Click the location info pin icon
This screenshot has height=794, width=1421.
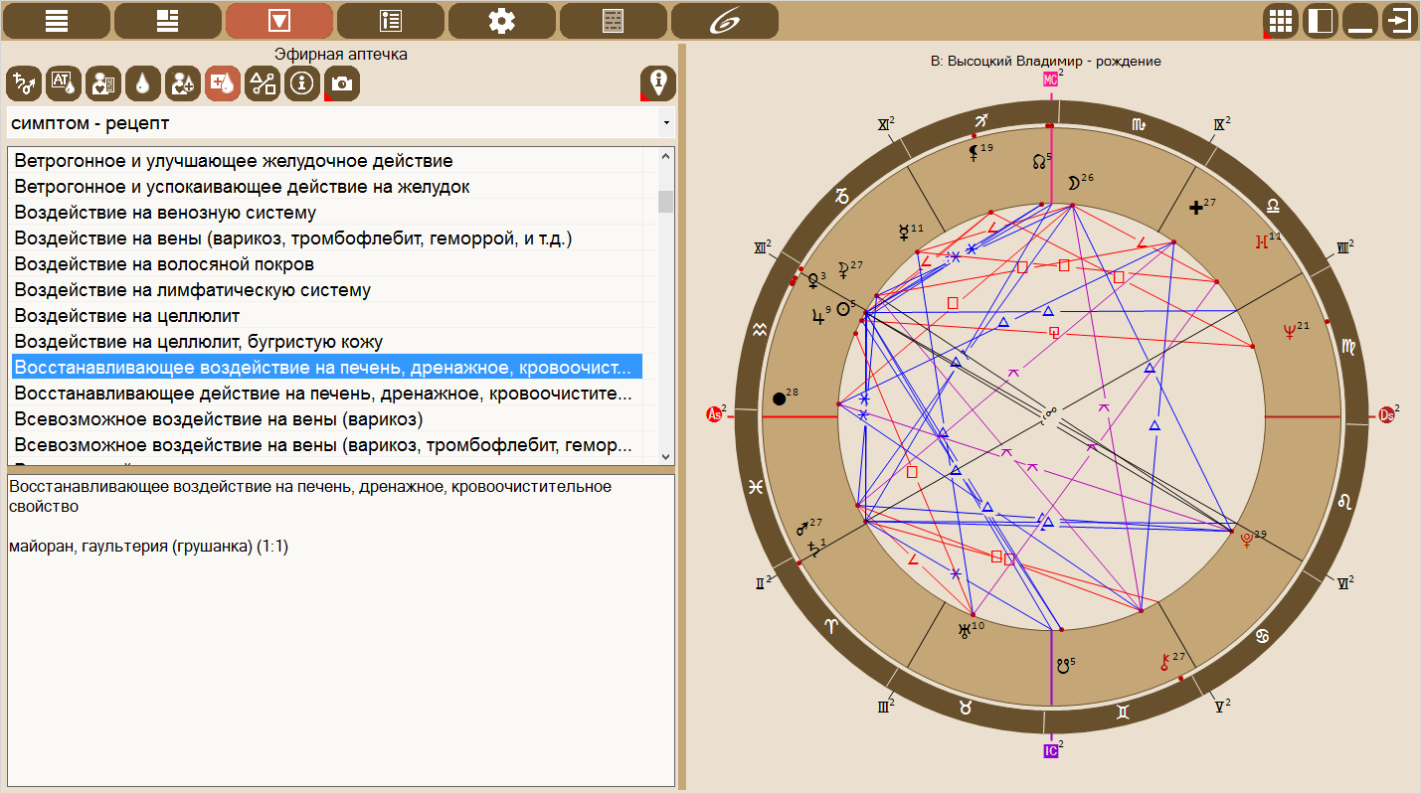tap(657, 83)
